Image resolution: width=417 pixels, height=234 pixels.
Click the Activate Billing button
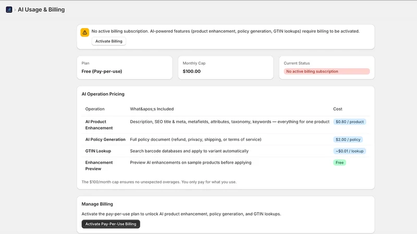click(x=109, y=41)
